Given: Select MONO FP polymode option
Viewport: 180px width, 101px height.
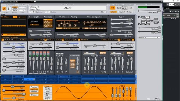Looking at the screenshot, I should (48, 24).
